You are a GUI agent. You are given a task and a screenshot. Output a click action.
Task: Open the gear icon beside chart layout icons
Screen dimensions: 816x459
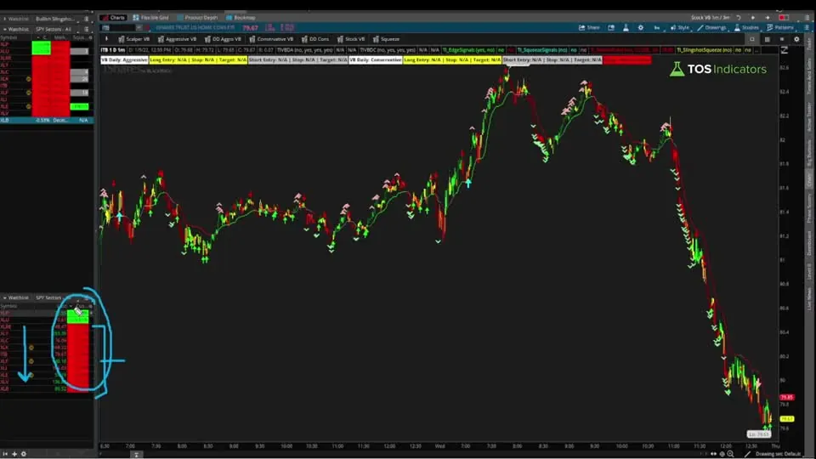(796, 39)
